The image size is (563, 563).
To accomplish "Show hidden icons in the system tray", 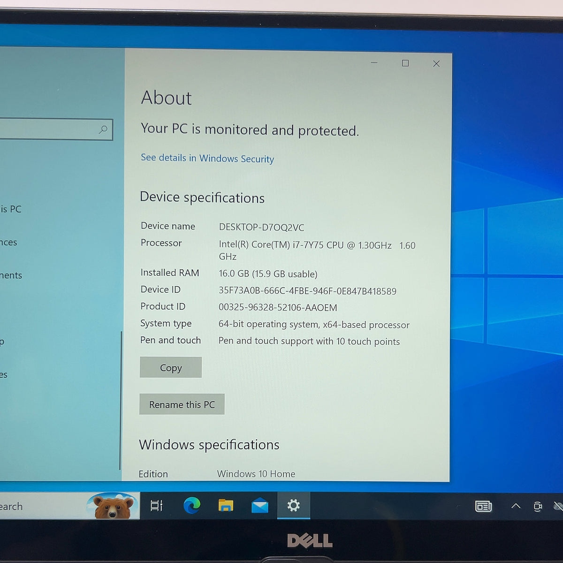I will [x=516, y=506].
